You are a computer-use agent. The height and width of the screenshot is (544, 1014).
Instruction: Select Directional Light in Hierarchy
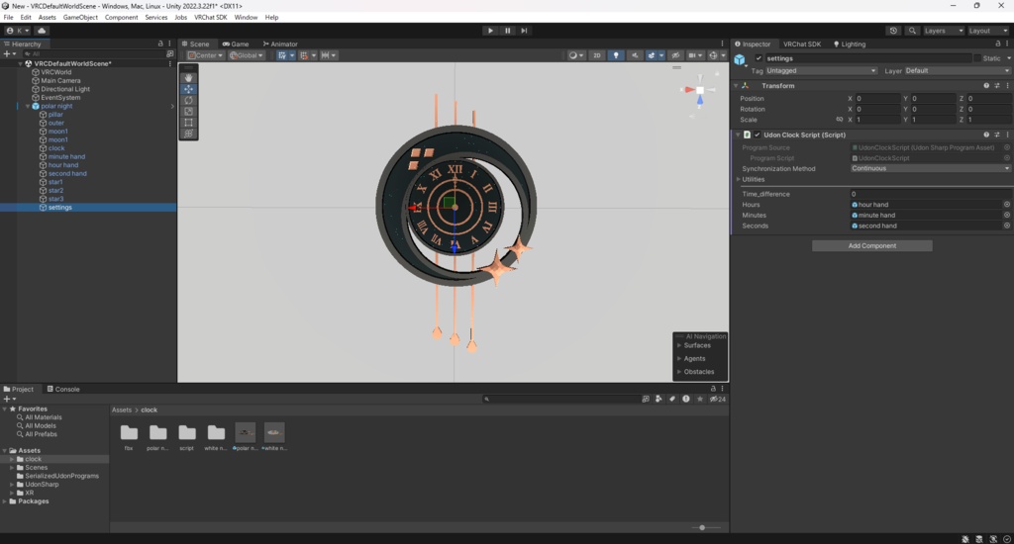coord(65,89)
